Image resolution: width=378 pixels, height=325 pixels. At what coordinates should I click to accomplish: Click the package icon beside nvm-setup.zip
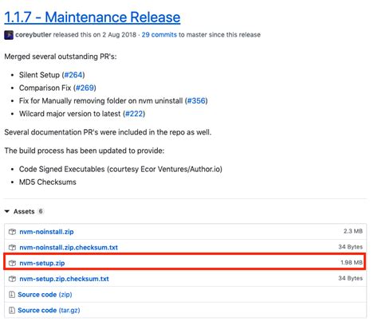coord(12,263)
